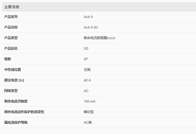This screenshot has height=134, width=196.
Task: Click the 中性线位置 label
Action: coord(12,70)
